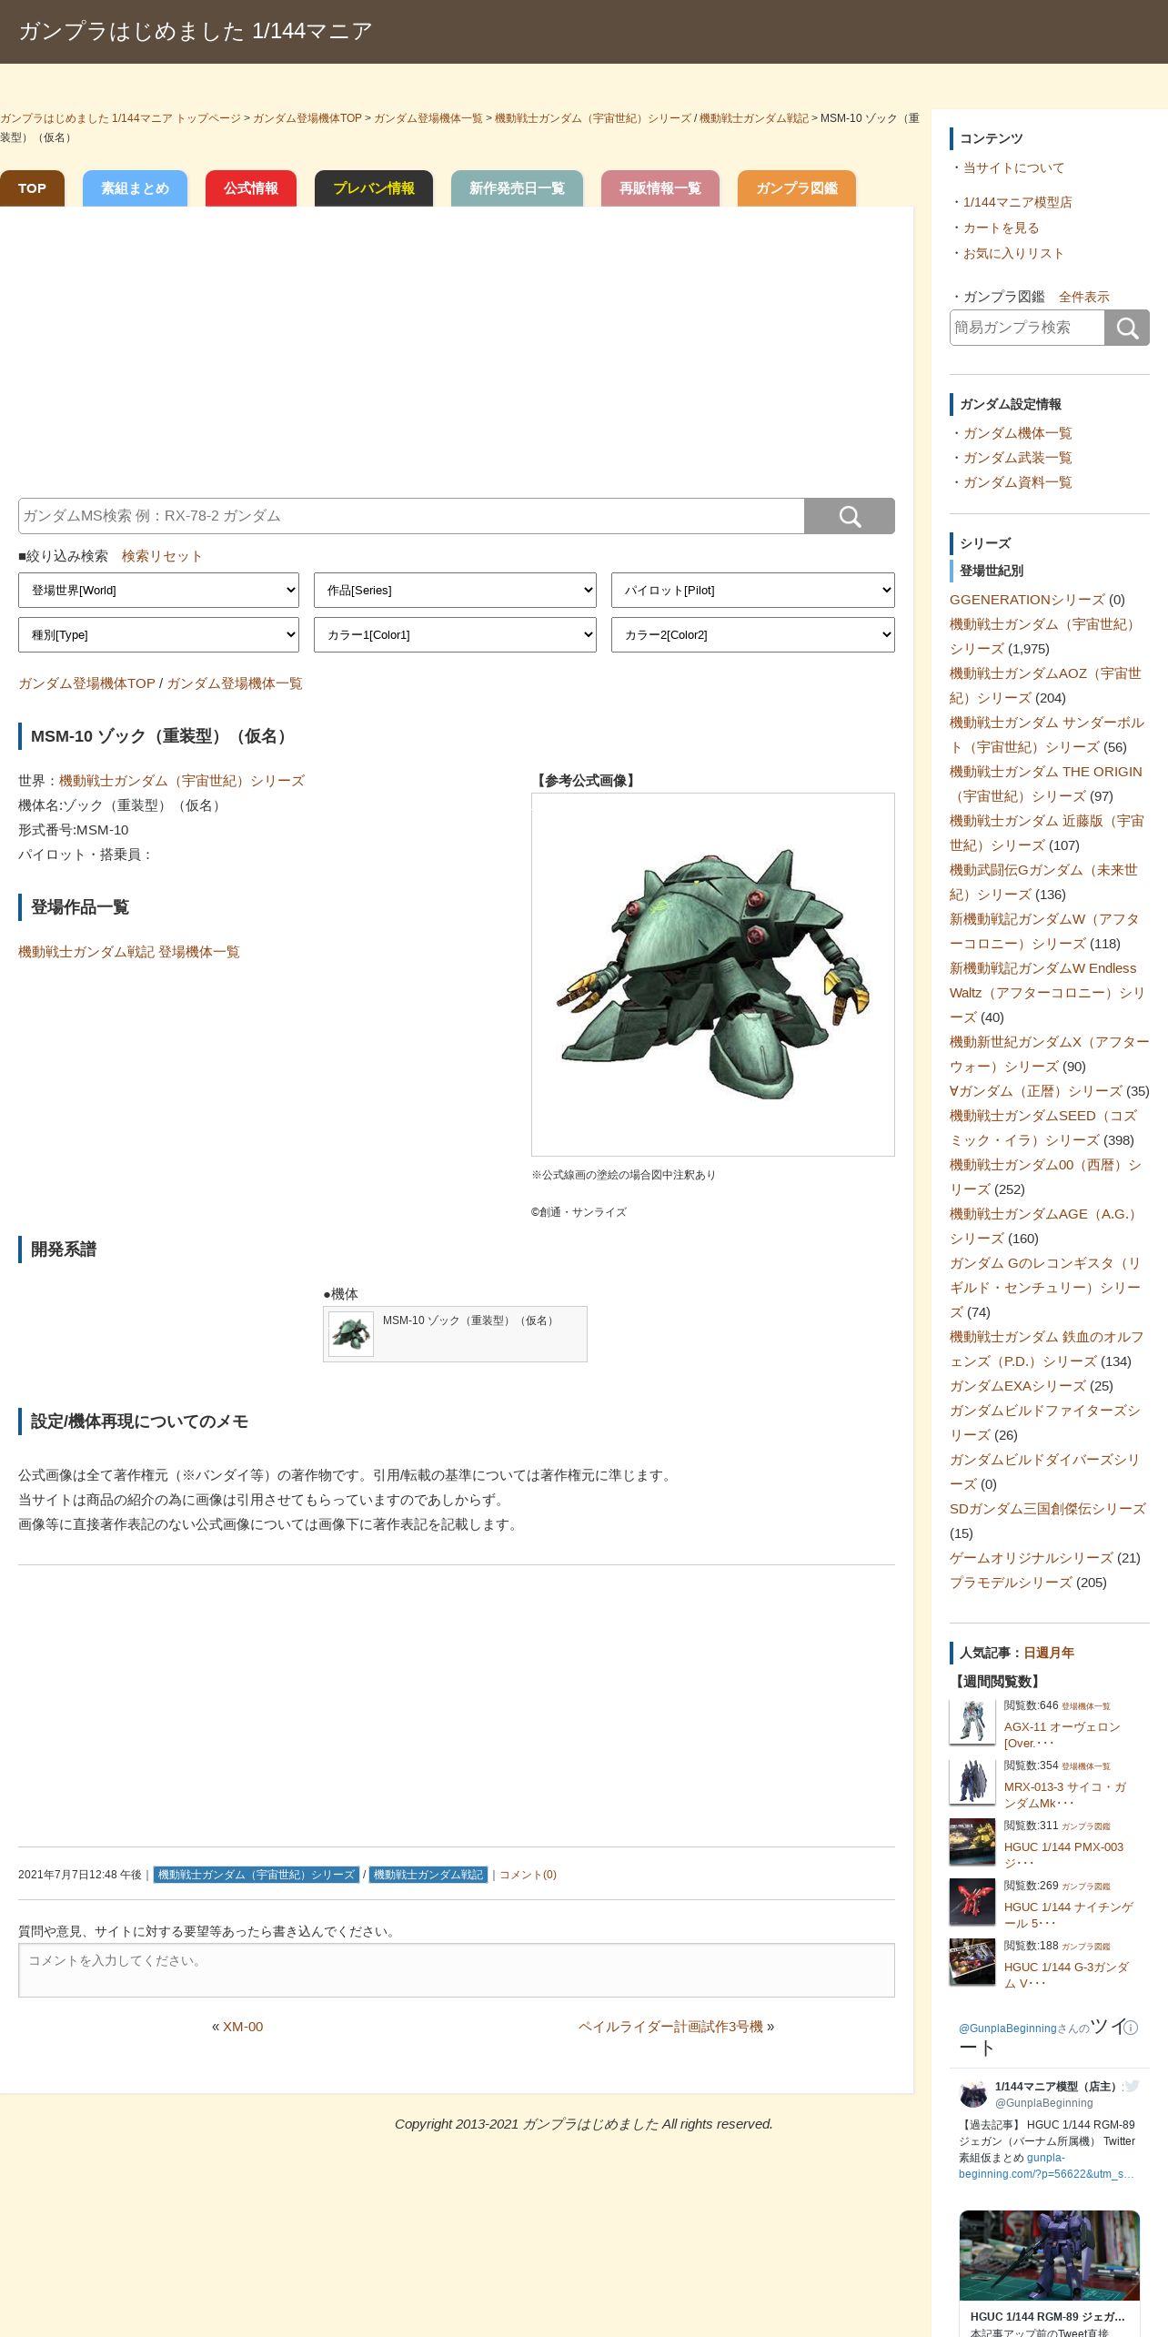Open GGENERATIONシリーズ link
The image size is (1168, 2337).
click(1027, 600)
